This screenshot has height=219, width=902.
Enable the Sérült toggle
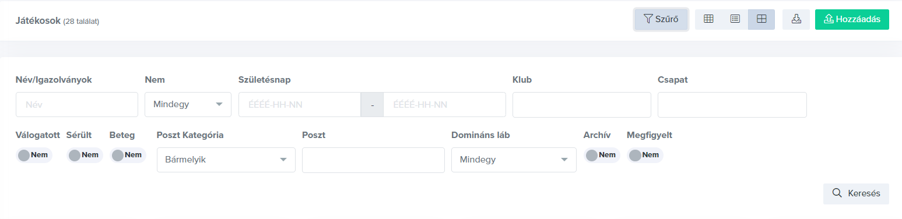(85, 155)
